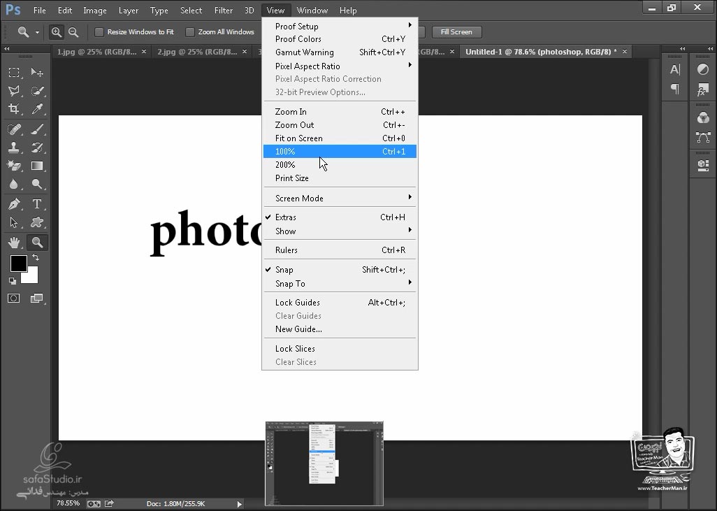Viewport: 717px width, 511px height.
Task: Collapse the toolbox double-arrow
Action: (x=7, y=48)
